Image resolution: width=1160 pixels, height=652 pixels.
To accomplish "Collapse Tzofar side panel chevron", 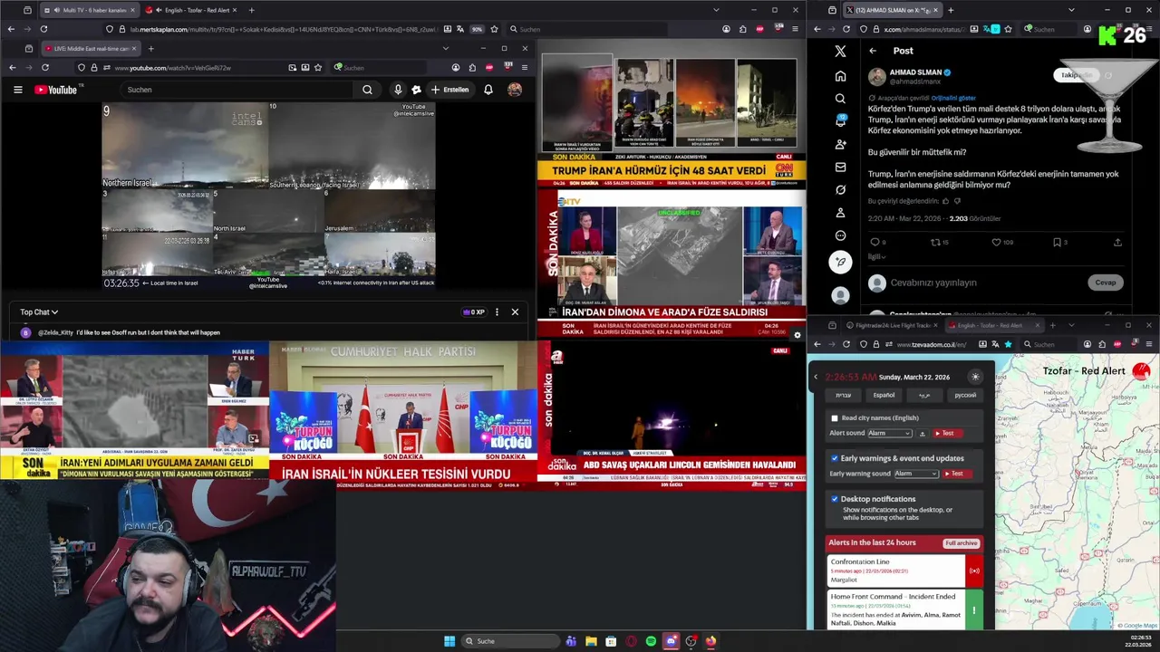I will pos(816,377).
